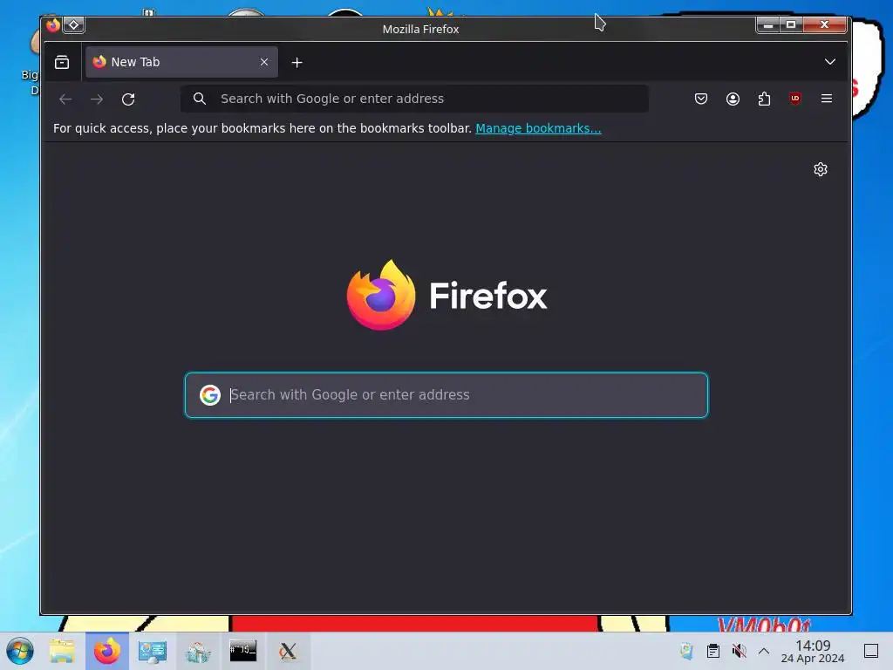Click the center Google search box
Screen dimensions: 893x670
446,395
